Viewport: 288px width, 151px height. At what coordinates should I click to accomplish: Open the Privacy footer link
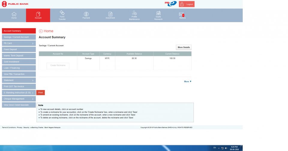pyautogui.click(x=19, y=128)
